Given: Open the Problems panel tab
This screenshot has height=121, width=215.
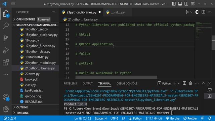Looking at the screenshot, I should (70, 83).
